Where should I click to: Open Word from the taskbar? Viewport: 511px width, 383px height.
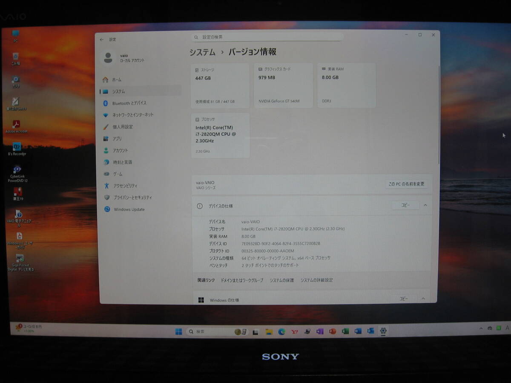coord(358,331)
